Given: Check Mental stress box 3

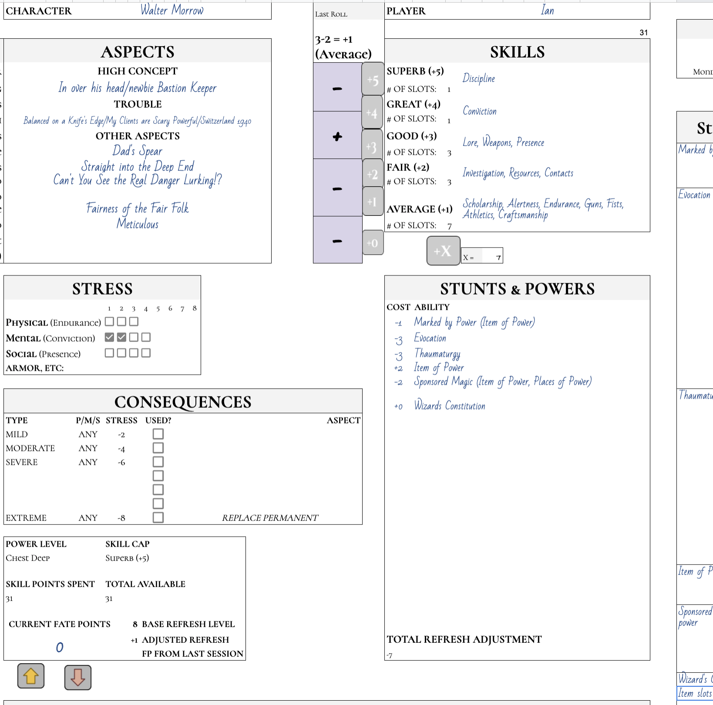Looking at the screenshot, I should [134, 337].
